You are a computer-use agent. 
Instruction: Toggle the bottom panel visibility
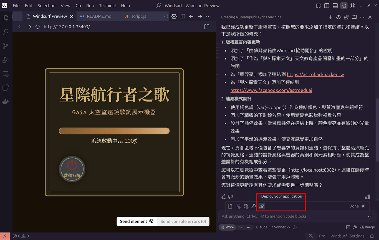[x=335, y=6]
